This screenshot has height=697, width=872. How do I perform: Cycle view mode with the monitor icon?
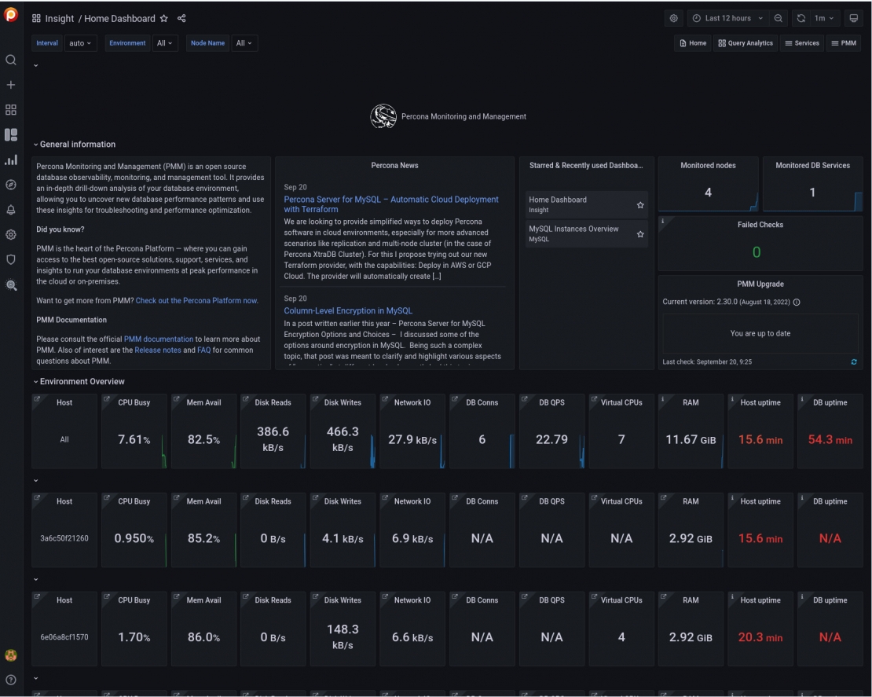[x=855, y=18]
